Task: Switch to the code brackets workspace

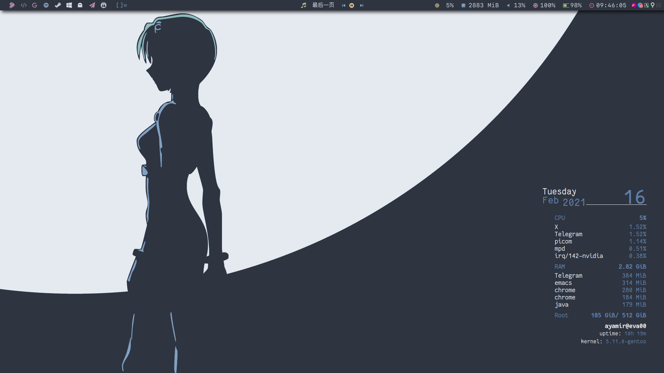Action: pyautogui.click(x=24, y=5)
